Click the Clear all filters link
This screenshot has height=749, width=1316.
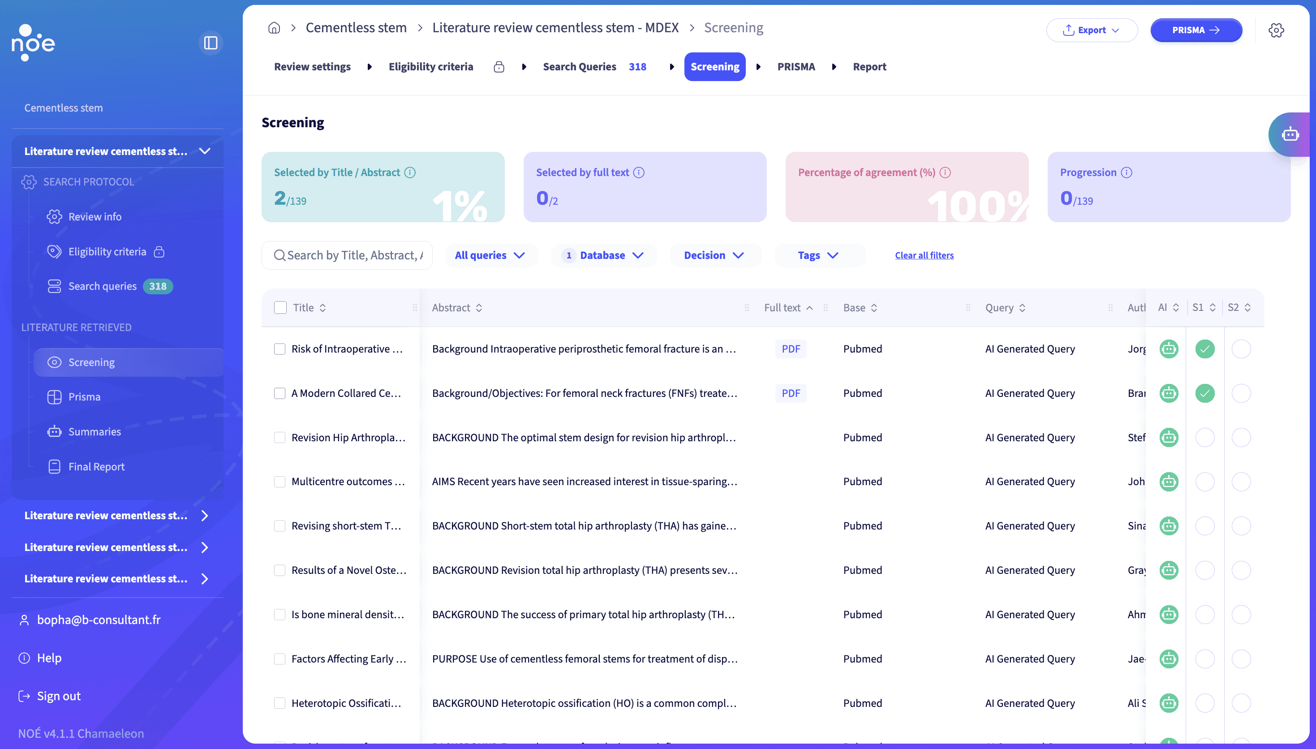point(924,256)
